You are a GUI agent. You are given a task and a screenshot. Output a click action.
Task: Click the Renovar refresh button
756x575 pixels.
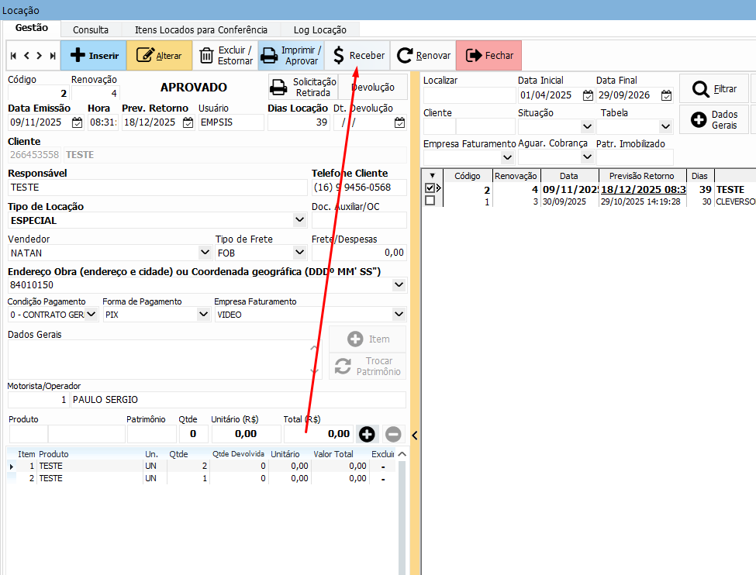(423, 56)
